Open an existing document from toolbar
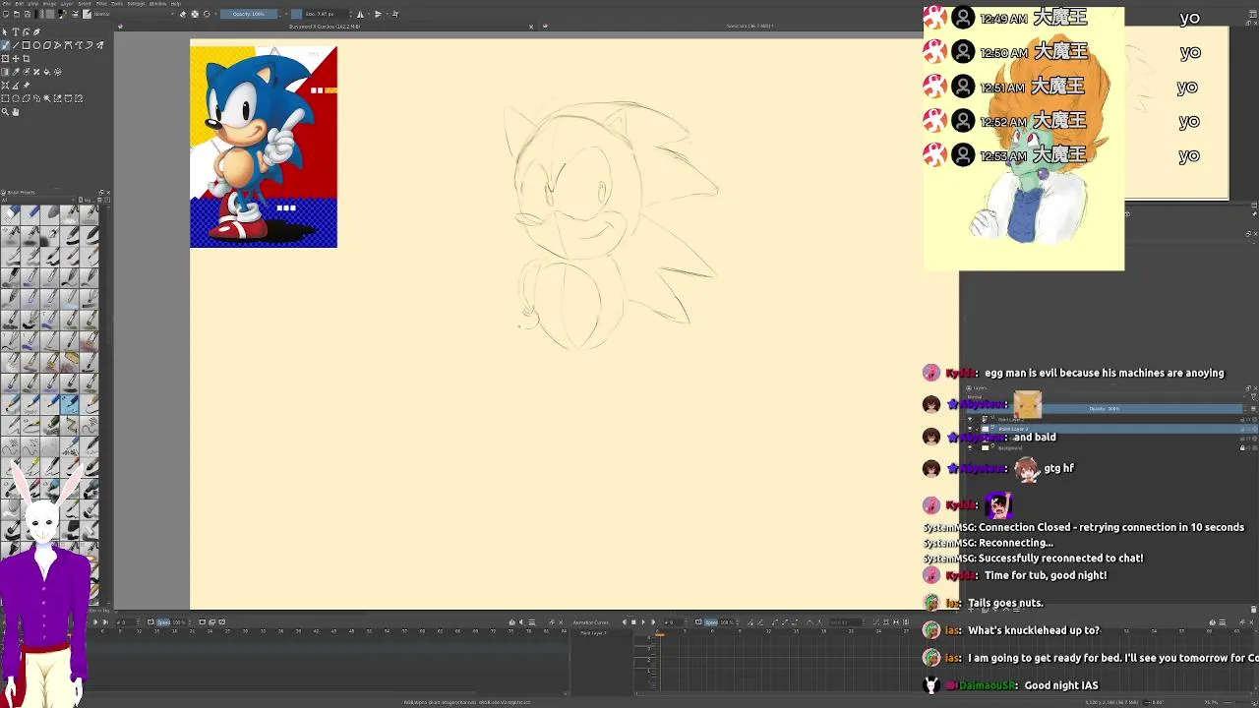The height and width of the screenshot is (708, 1259). [17, 14]
